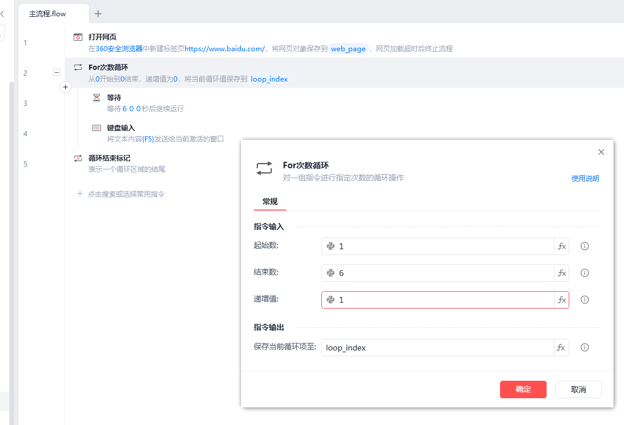Click the Python icon in 递增值 field
The width and height of the screenshot is (624, 425).
pos(330,300)
